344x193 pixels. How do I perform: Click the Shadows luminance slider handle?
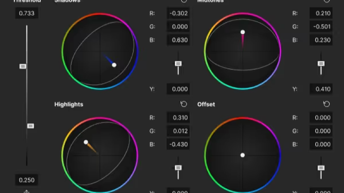click(178, 63)
